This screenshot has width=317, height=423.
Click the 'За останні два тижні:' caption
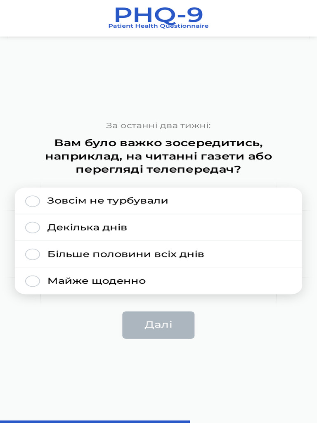point(158,125)
